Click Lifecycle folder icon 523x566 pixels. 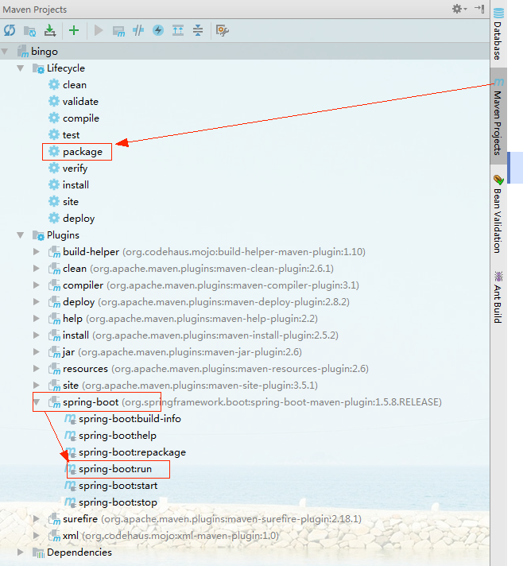click(38, 68)
